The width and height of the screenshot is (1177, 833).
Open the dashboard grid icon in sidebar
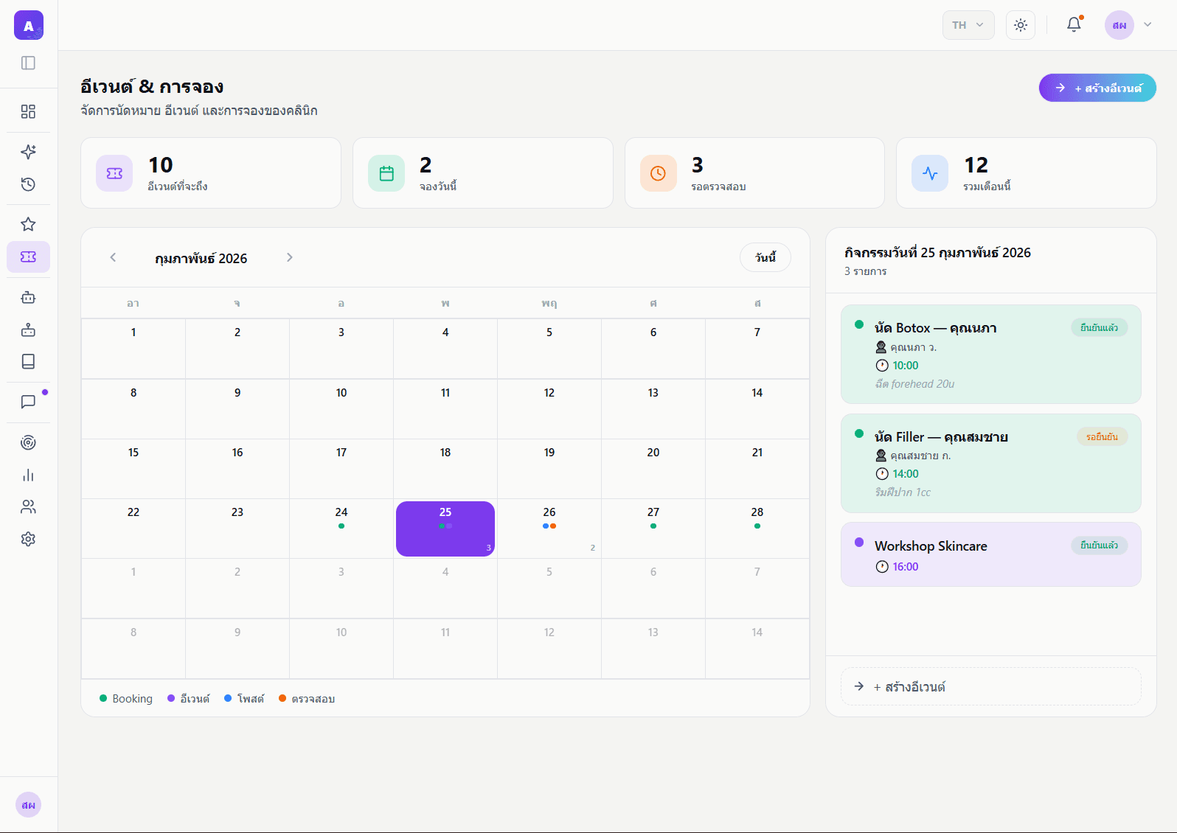(x=28, y=111)
